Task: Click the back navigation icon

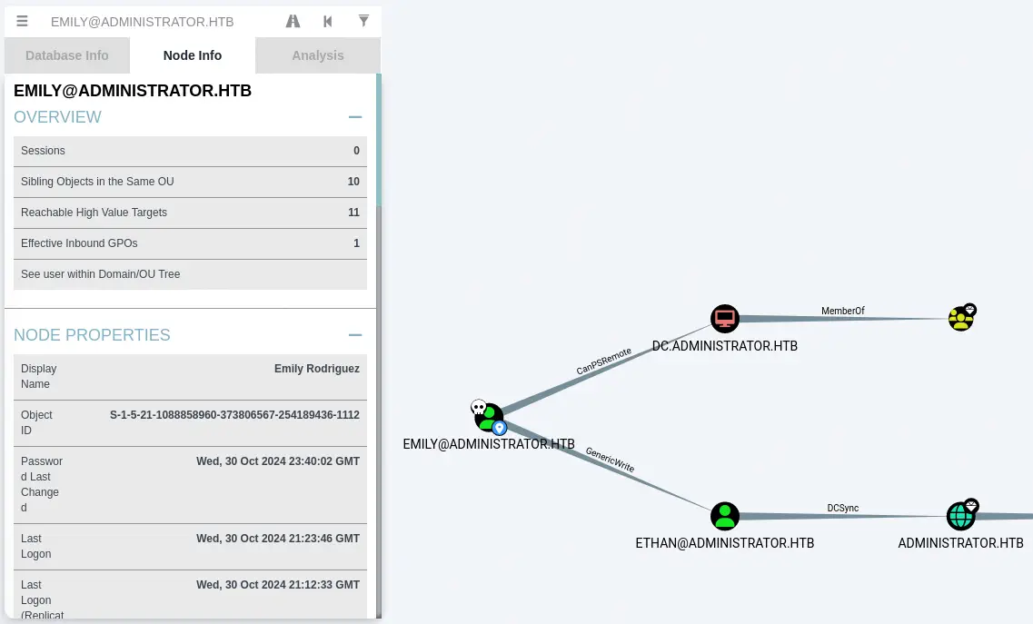Action: pos(328,21)
